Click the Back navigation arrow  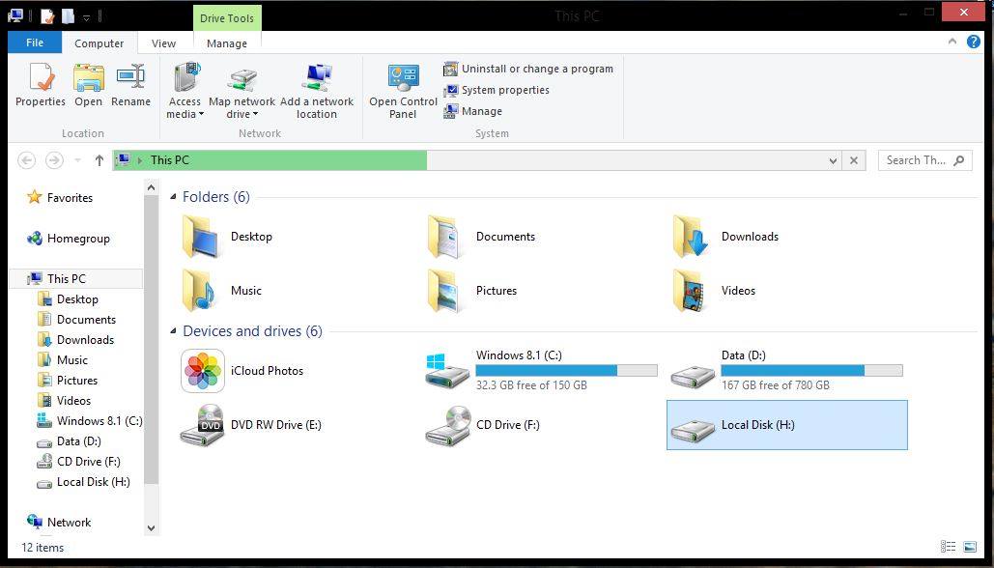click(x=27, y=160)
